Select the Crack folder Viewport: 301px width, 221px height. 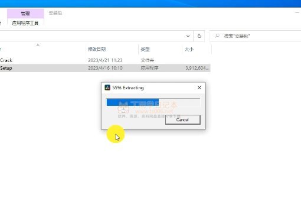point(6,60)
